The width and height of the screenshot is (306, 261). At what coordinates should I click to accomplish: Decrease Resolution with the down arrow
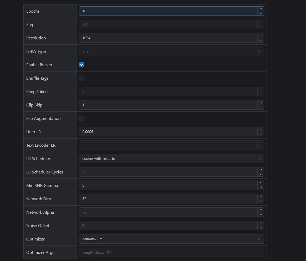pyautogui.click(x=261, y=40)
